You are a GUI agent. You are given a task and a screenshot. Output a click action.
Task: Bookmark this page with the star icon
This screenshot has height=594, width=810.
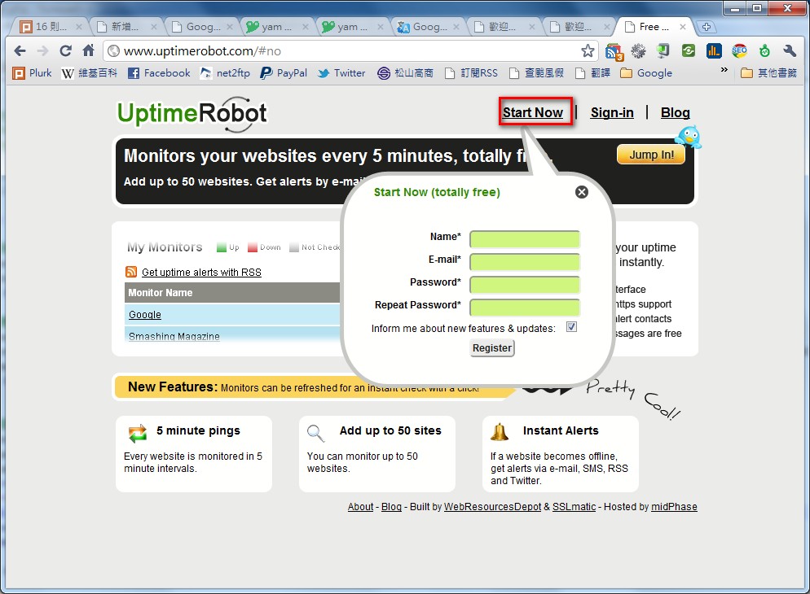coord(588,50)
